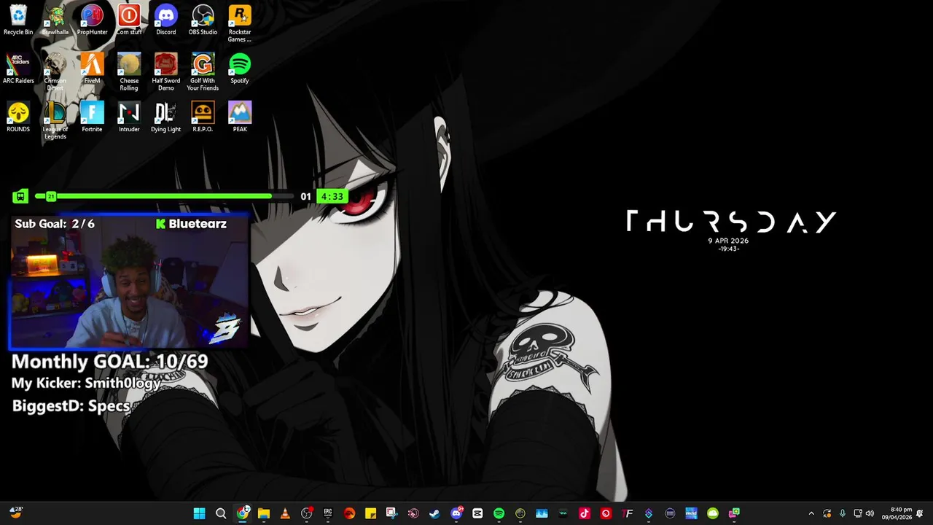Open the PEAK desktop shortcut
The image size is (933, 525).
pos(240,117)
